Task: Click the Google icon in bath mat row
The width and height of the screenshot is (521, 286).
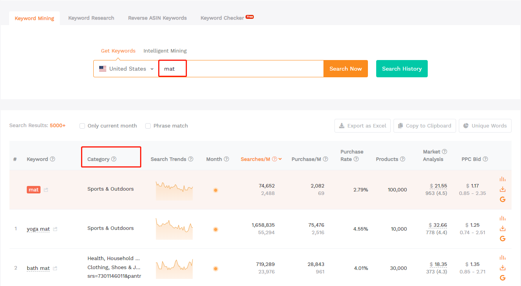Action: pyautogui.click(x=503, y=278)
